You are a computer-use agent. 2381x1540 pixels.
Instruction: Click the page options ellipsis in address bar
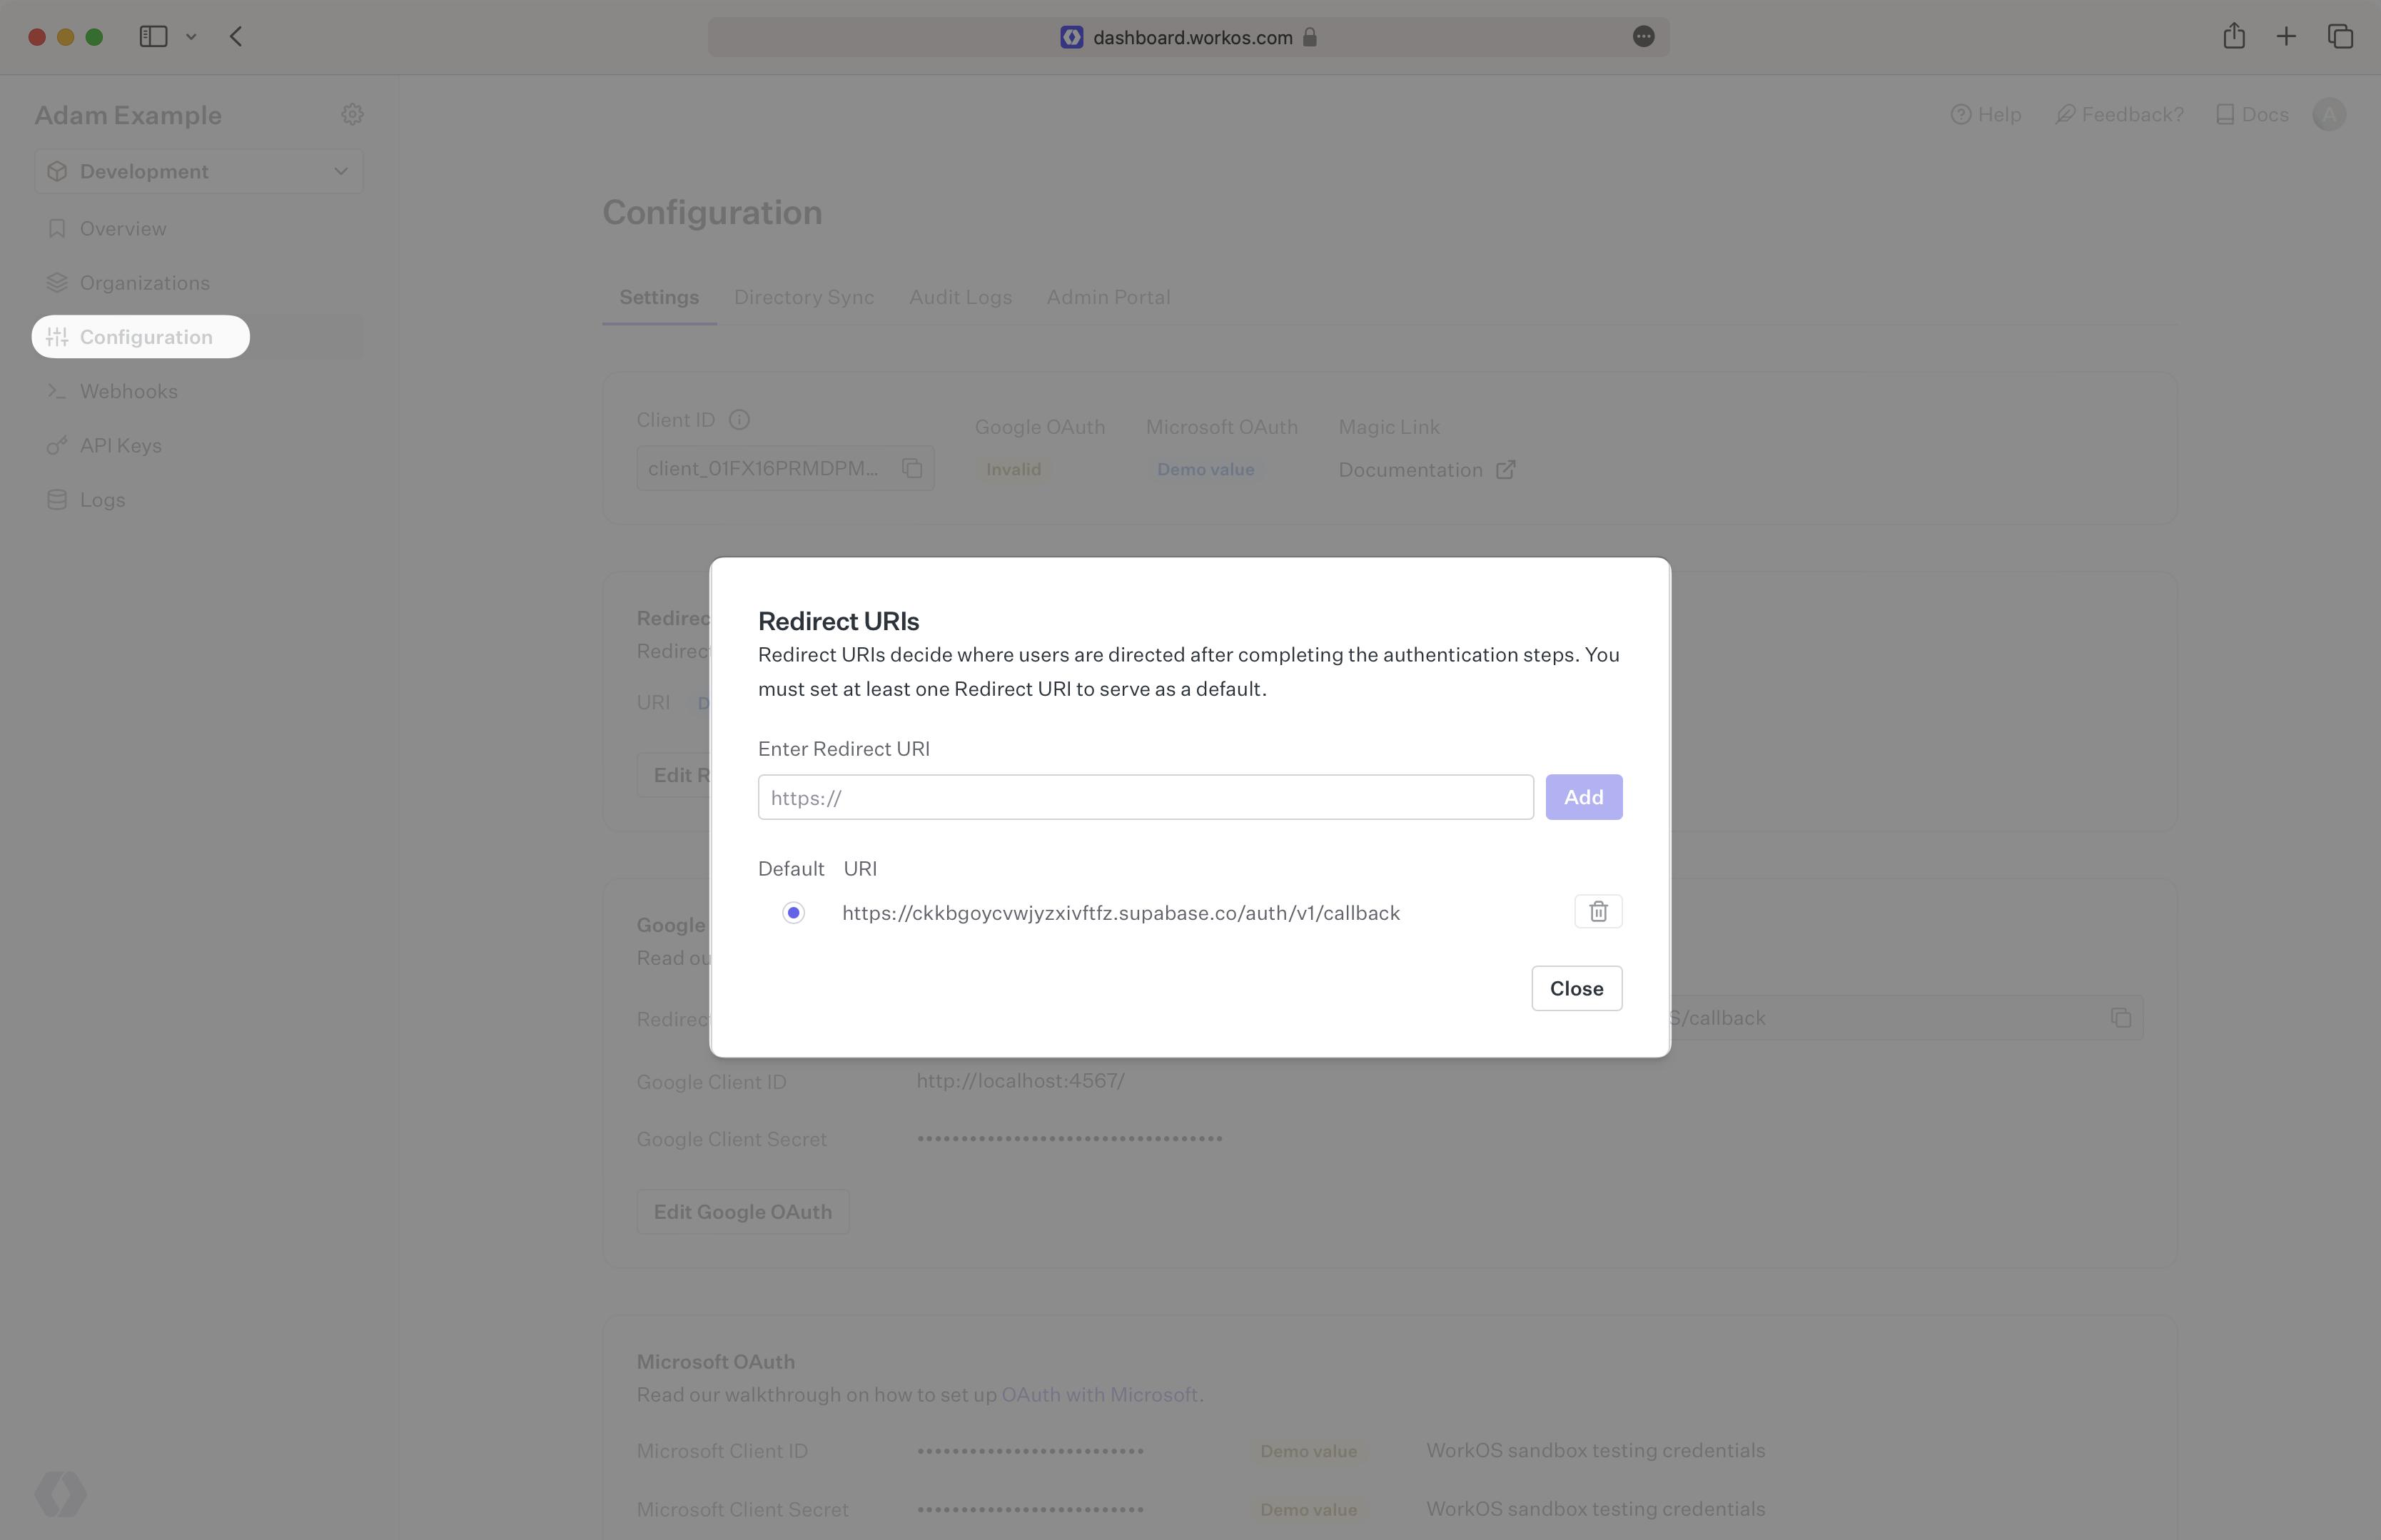[1643, 37]
